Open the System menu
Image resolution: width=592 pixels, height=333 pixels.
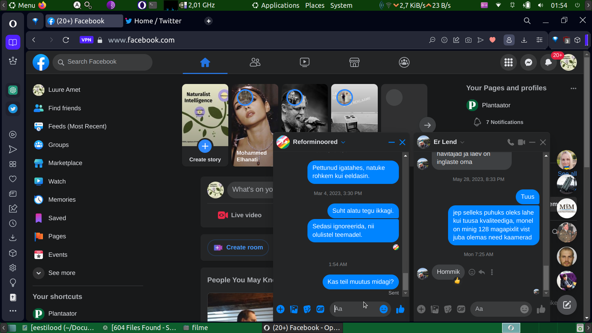point(341,5)
